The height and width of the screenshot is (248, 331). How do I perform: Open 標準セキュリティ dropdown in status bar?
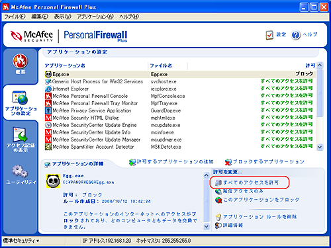coord(21,241)
